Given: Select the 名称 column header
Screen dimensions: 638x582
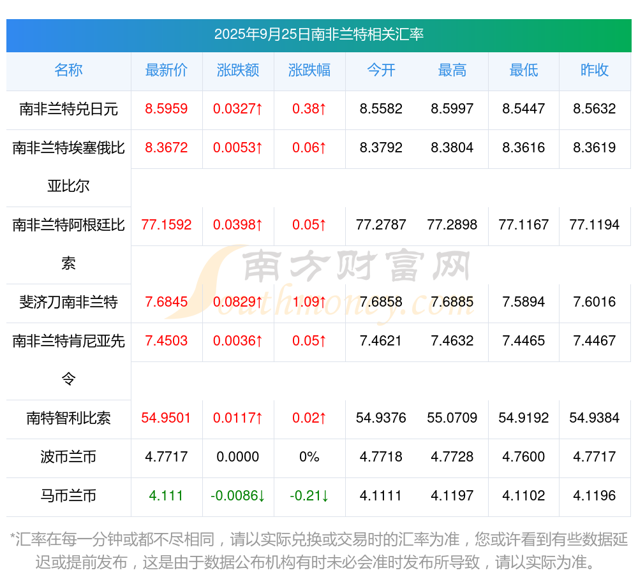Looking at the screenshot, I should [x=68, y=70].
